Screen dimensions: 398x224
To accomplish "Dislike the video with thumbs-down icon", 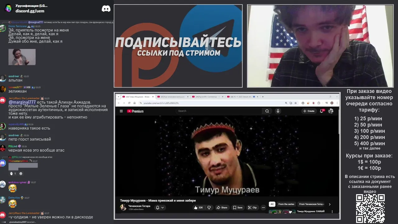I will tap(209, 208).
